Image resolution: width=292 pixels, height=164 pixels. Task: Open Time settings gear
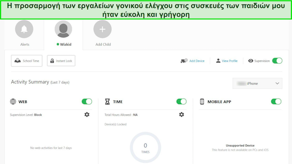[x=181, y=115]
